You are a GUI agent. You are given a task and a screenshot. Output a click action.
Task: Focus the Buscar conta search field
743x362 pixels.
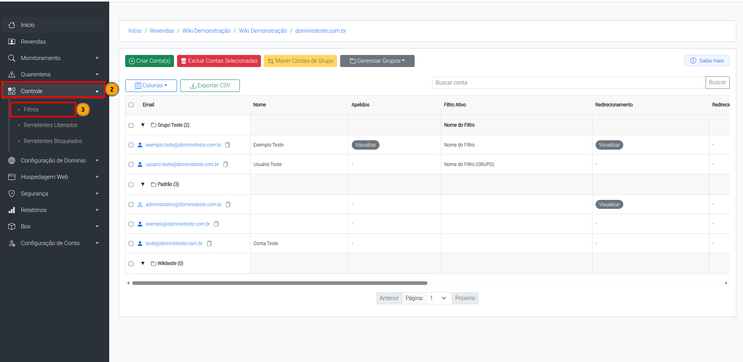tap(569, 83)
